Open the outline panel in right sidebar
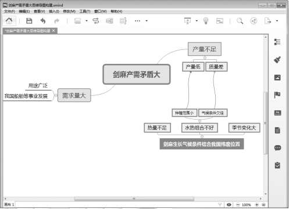Viewport: 289px width, 209px height. point(277,42)
